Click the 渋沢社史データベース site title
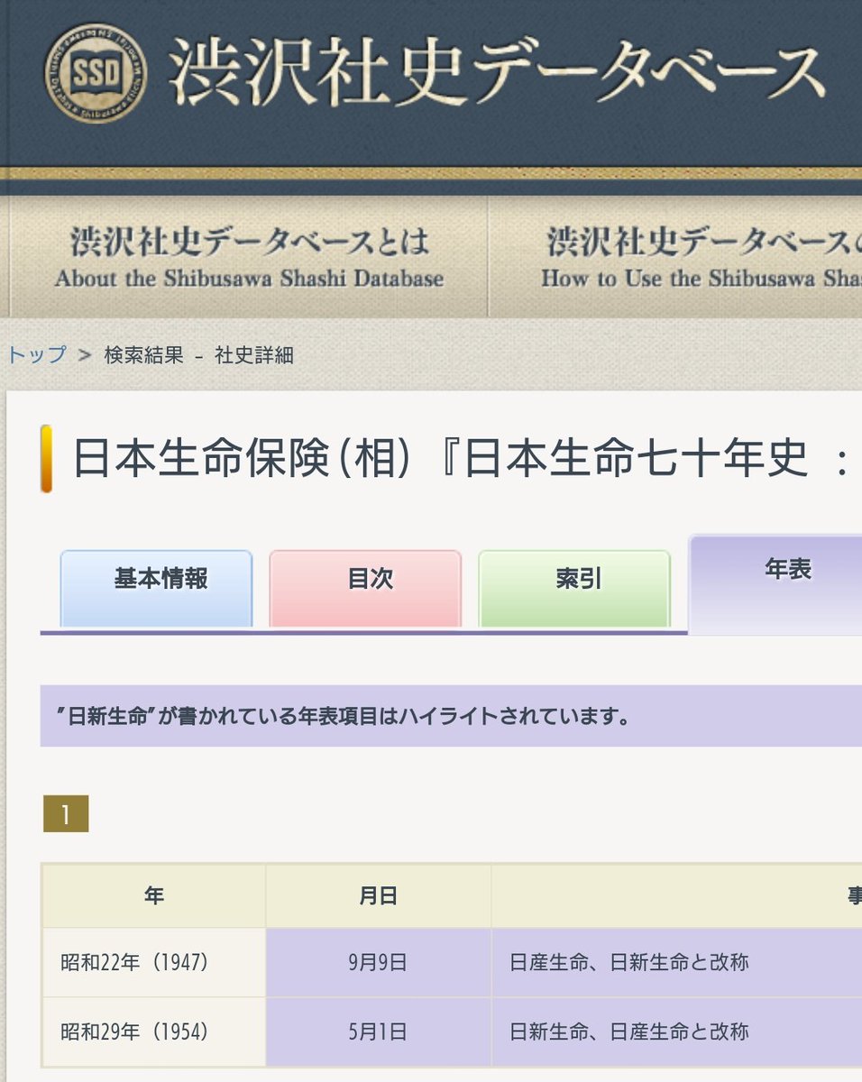 point(497,73)
